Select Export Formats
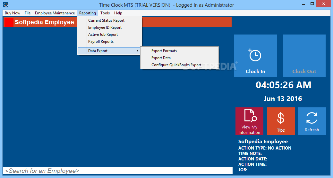Image resolution: width=333 pixels, height=178 pixels. pos(179,51)
